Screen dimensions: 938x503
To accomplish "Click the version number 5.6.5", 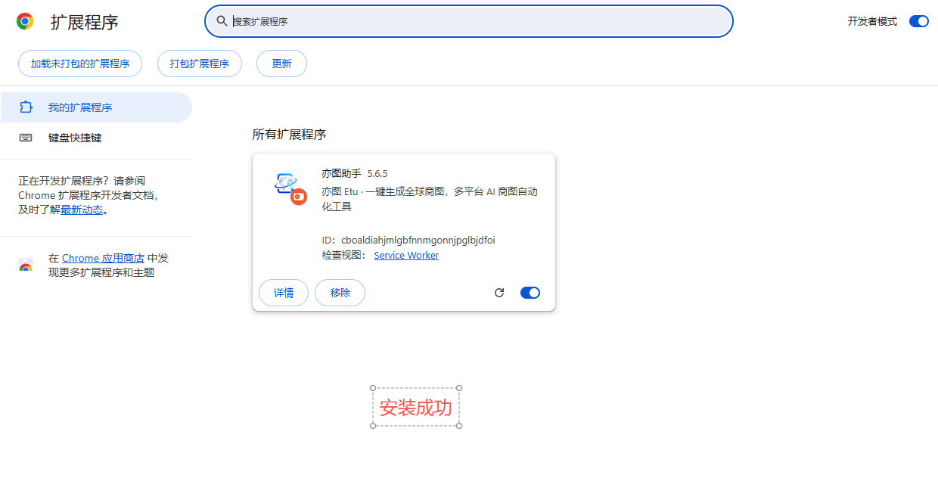I will pos(377,174).
